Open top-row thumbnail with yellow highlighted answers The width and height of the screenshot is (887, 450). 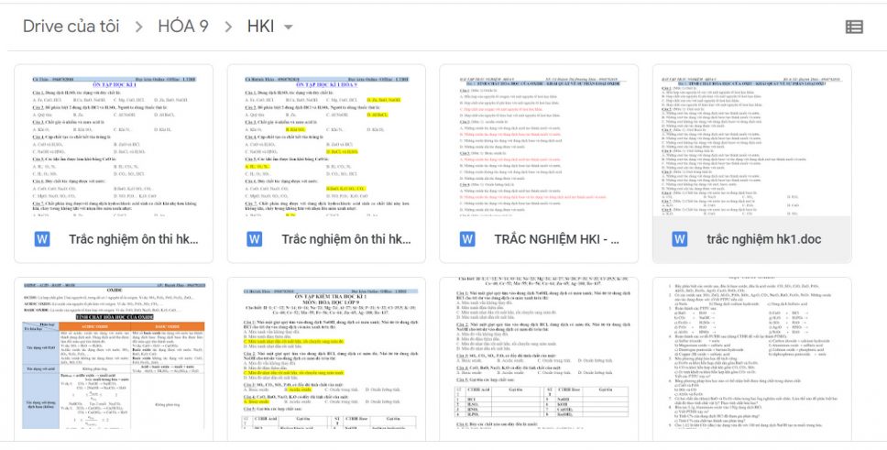pos(326,145)
